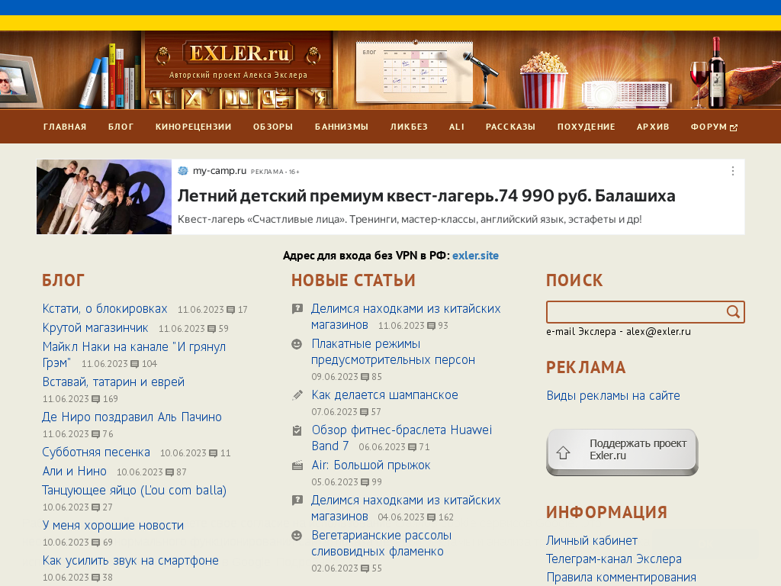
Task: Click comment icon beside 'Крутой магазинчик'
Action: (x=212, y=329)
